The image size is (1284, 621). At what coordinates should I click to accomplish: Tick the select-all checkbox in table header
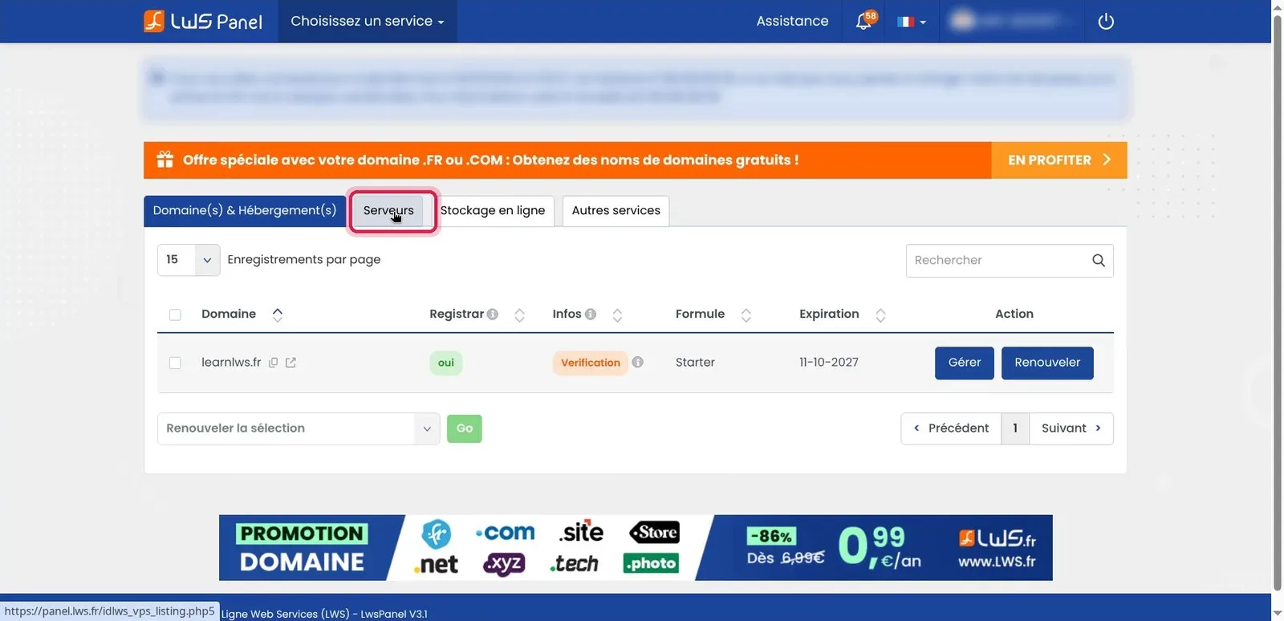(175, 315)
